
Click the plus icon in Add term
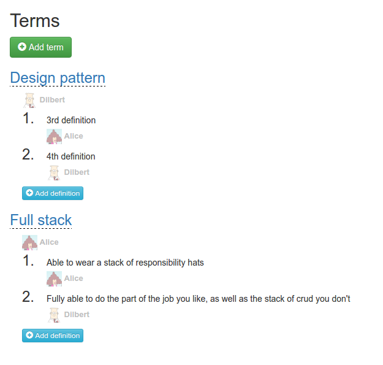click(22, 47)
